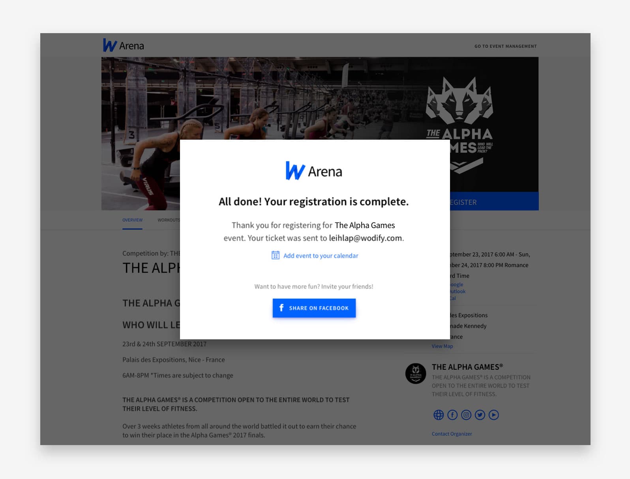Add event to Outlook calendar link
The height and width of the screenshot is (479, 630).
(x=458, y=291)
